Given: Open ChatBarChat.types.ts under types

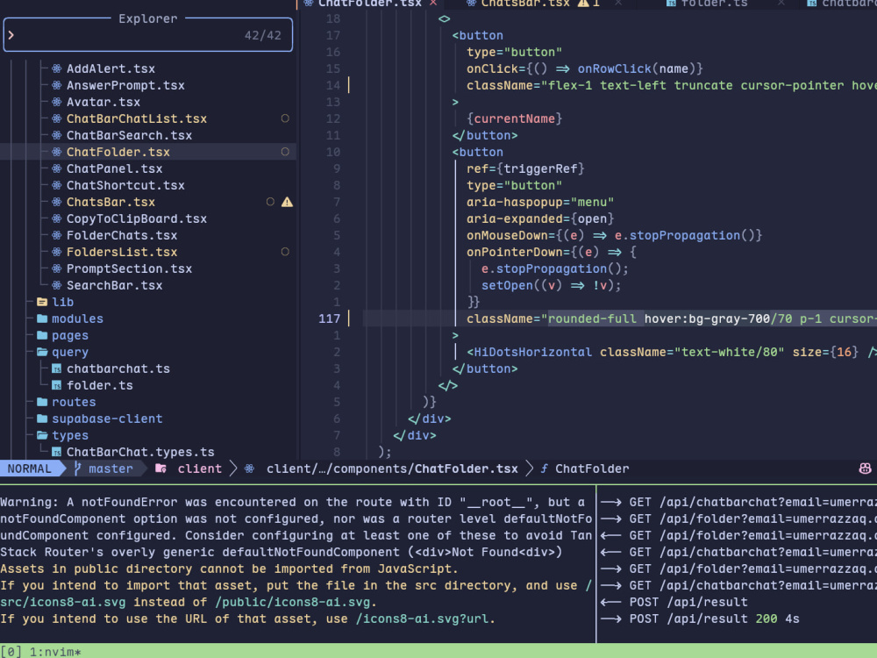Looking at the screenshot, I should tap(140, 453).
